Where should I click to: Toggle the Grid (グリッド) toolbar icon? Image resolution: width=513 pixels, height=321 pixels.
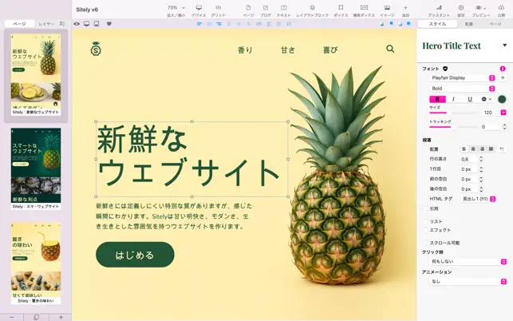[x=219, y=10]
